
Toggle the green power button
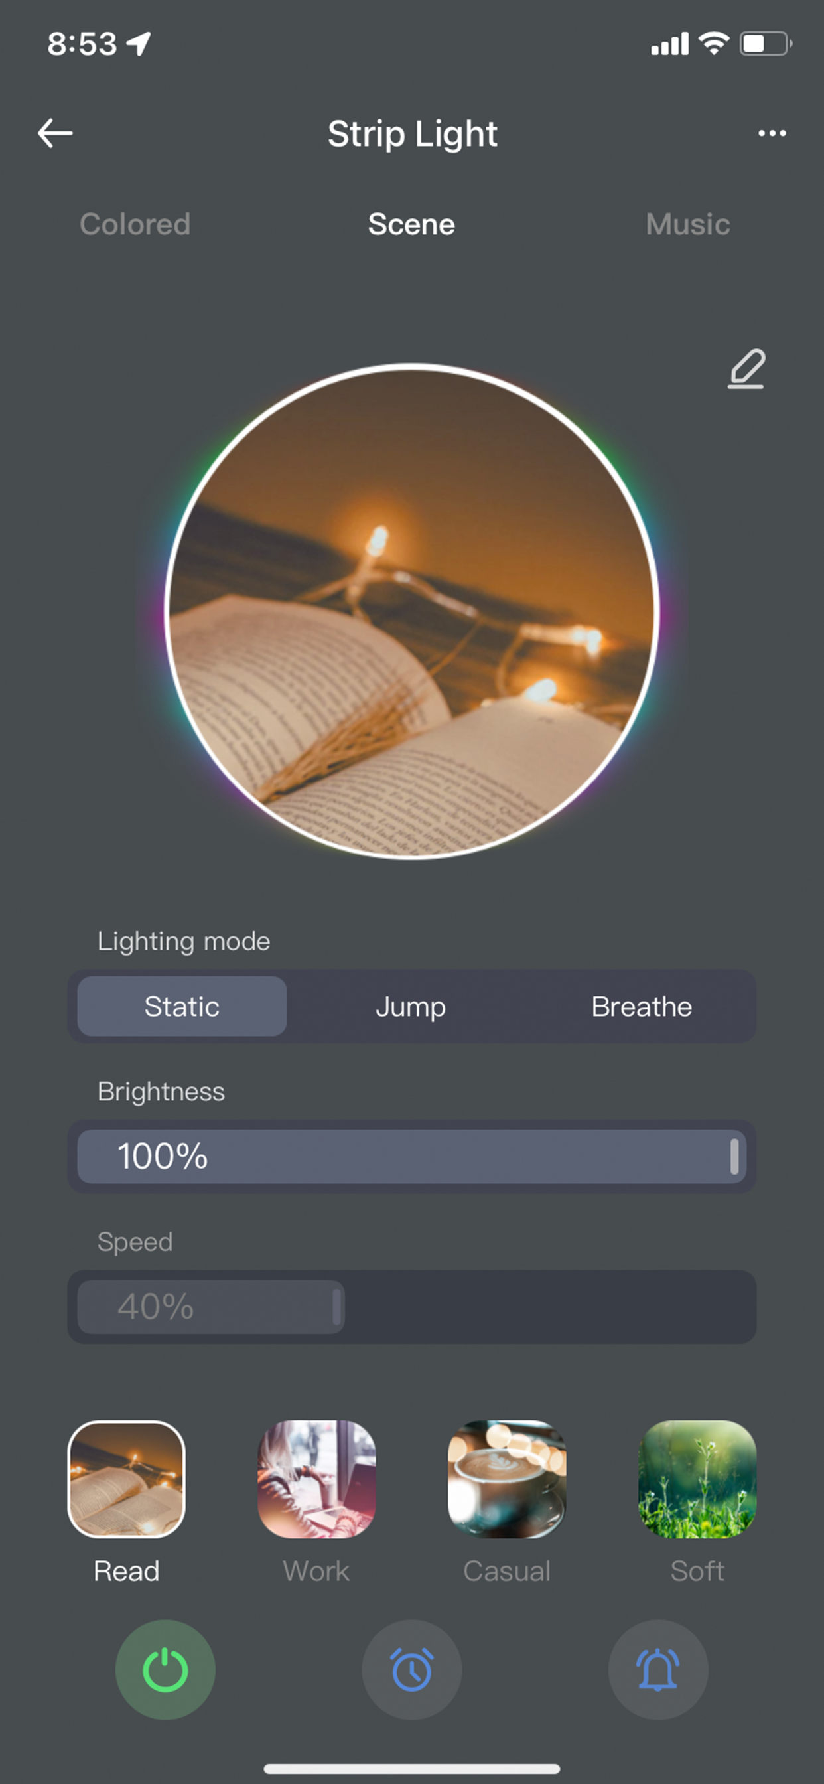coord(165,1670)
